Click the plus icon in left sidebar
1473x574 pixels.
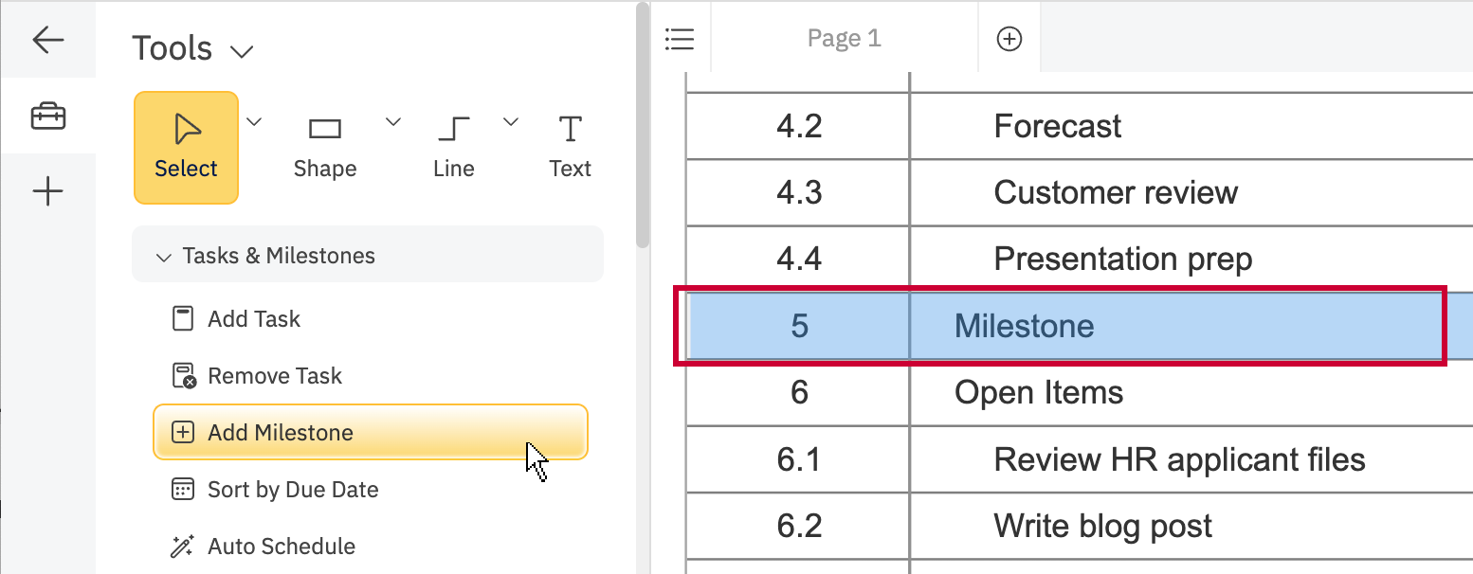coord(47,192)
